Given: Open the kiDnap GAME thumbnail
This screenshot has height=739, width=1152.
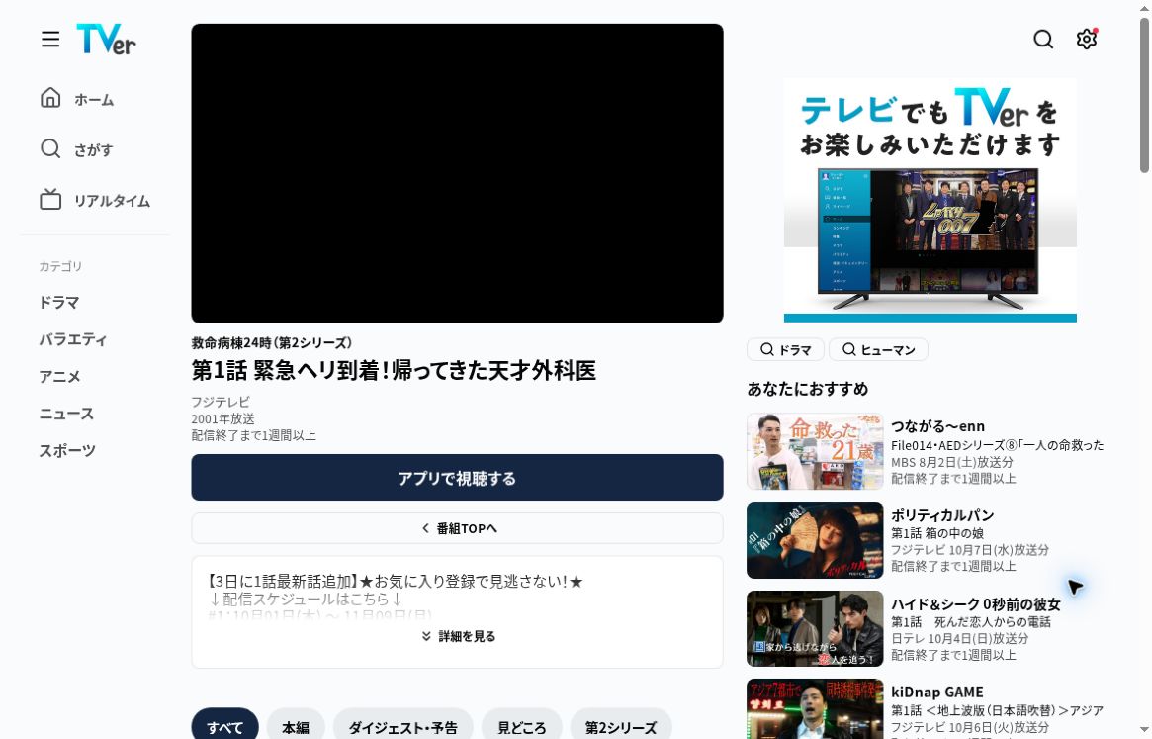Looking at the screenshot, I should click(815, 709).
